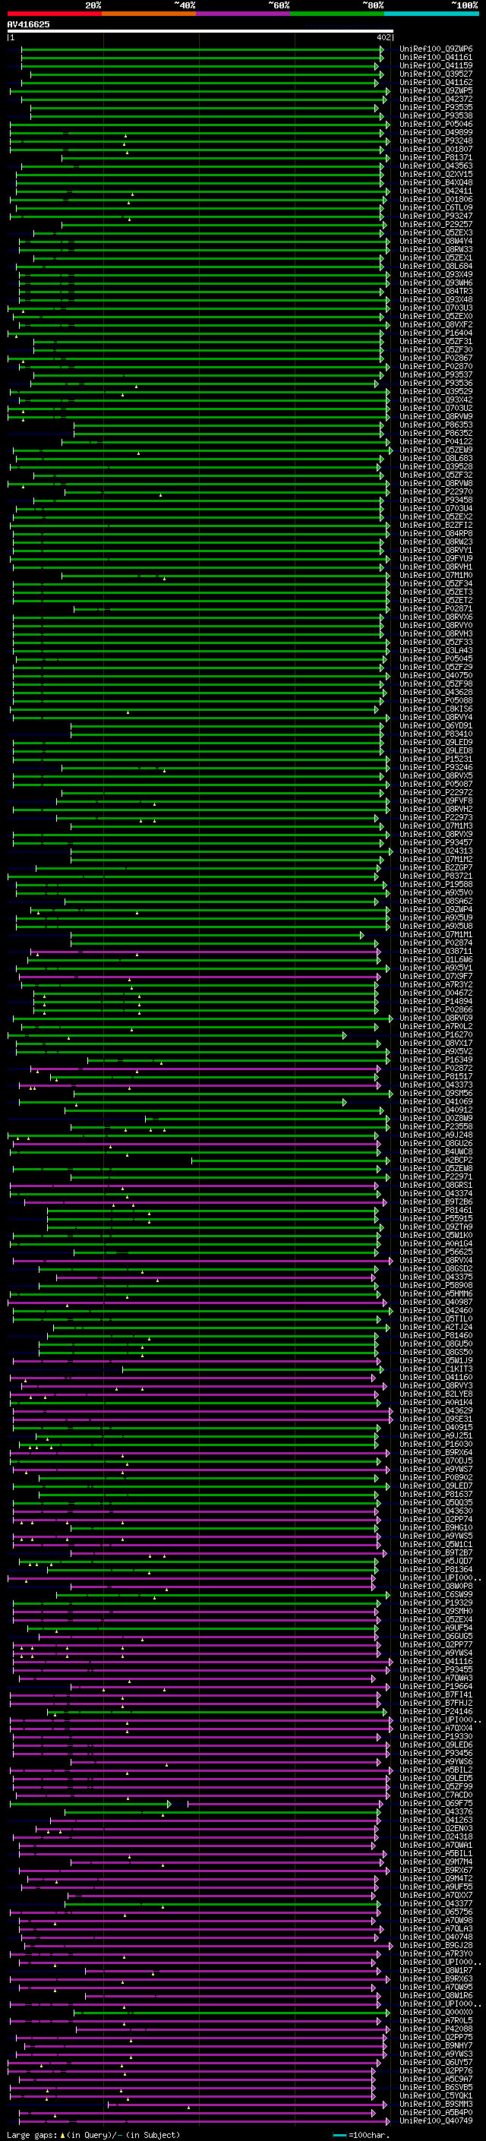Click the green ~80% identity legend segment

point(337,14)
